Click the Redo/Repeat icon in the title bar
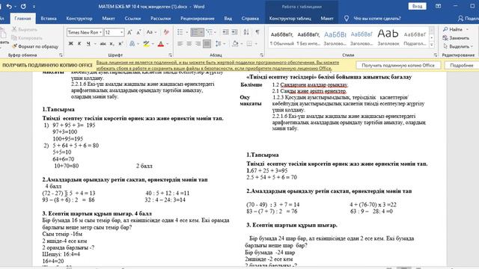479x269 pixels. click(23, 6)
